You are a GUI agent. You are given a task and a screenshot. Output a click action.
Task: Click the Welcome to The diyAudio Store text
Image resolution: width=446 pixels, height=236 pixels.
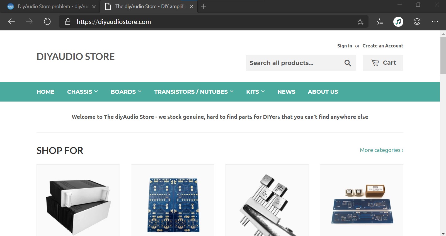tap(220, 117)
